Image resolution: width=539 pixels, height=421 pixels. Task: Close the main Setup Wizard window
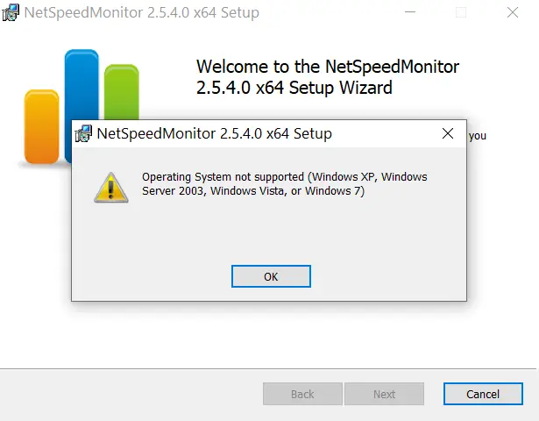coord(513,12)
